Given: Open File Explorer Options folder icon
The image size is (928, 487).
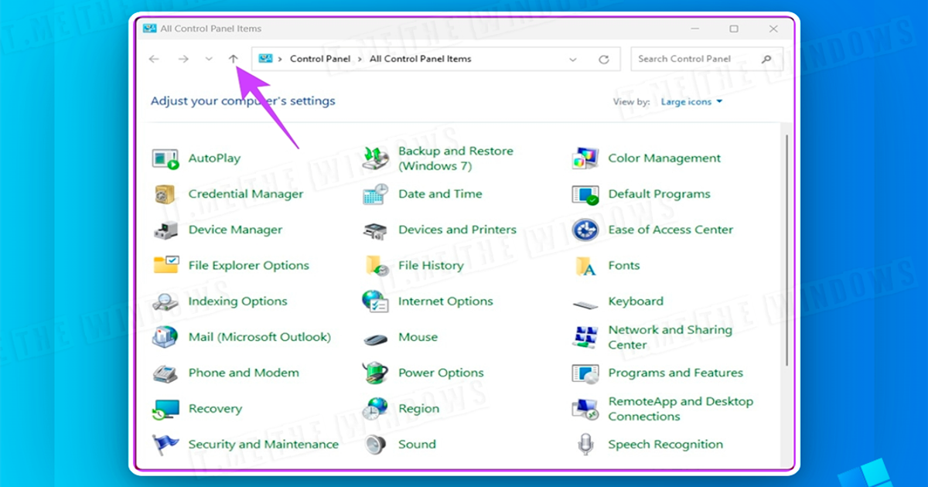Looking at the screenshot, I should pyautogui.click(x=166, y=265).
